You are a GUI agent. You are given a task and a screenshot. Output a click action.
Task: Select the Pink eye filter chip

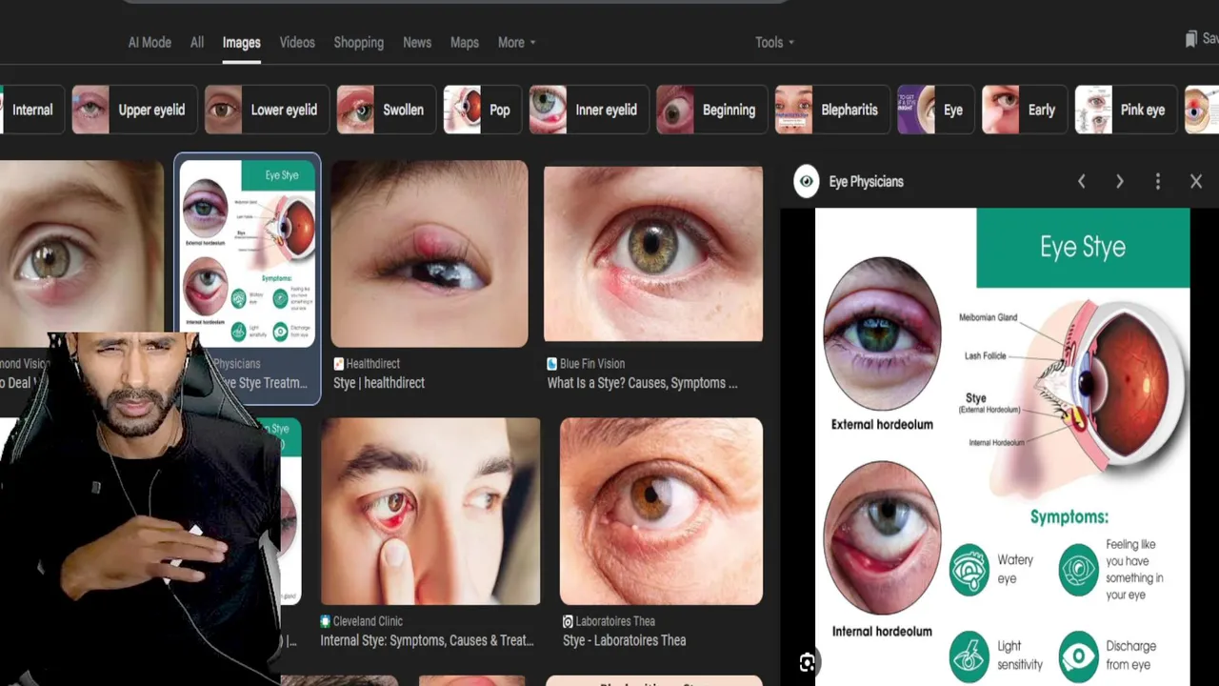point(1126,110)
